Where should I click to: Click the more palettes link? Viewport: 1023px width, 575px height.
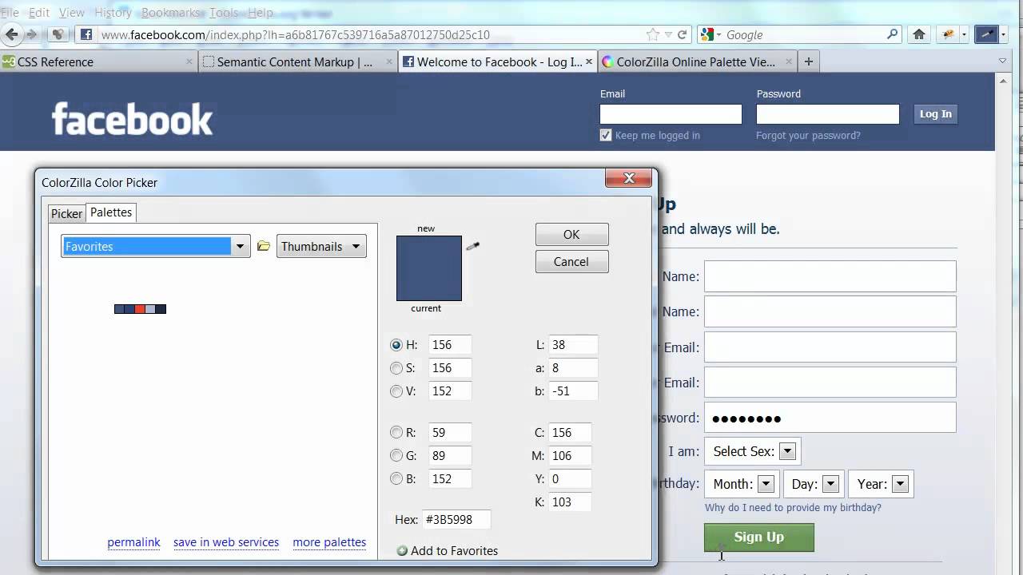tap(329, 541)
